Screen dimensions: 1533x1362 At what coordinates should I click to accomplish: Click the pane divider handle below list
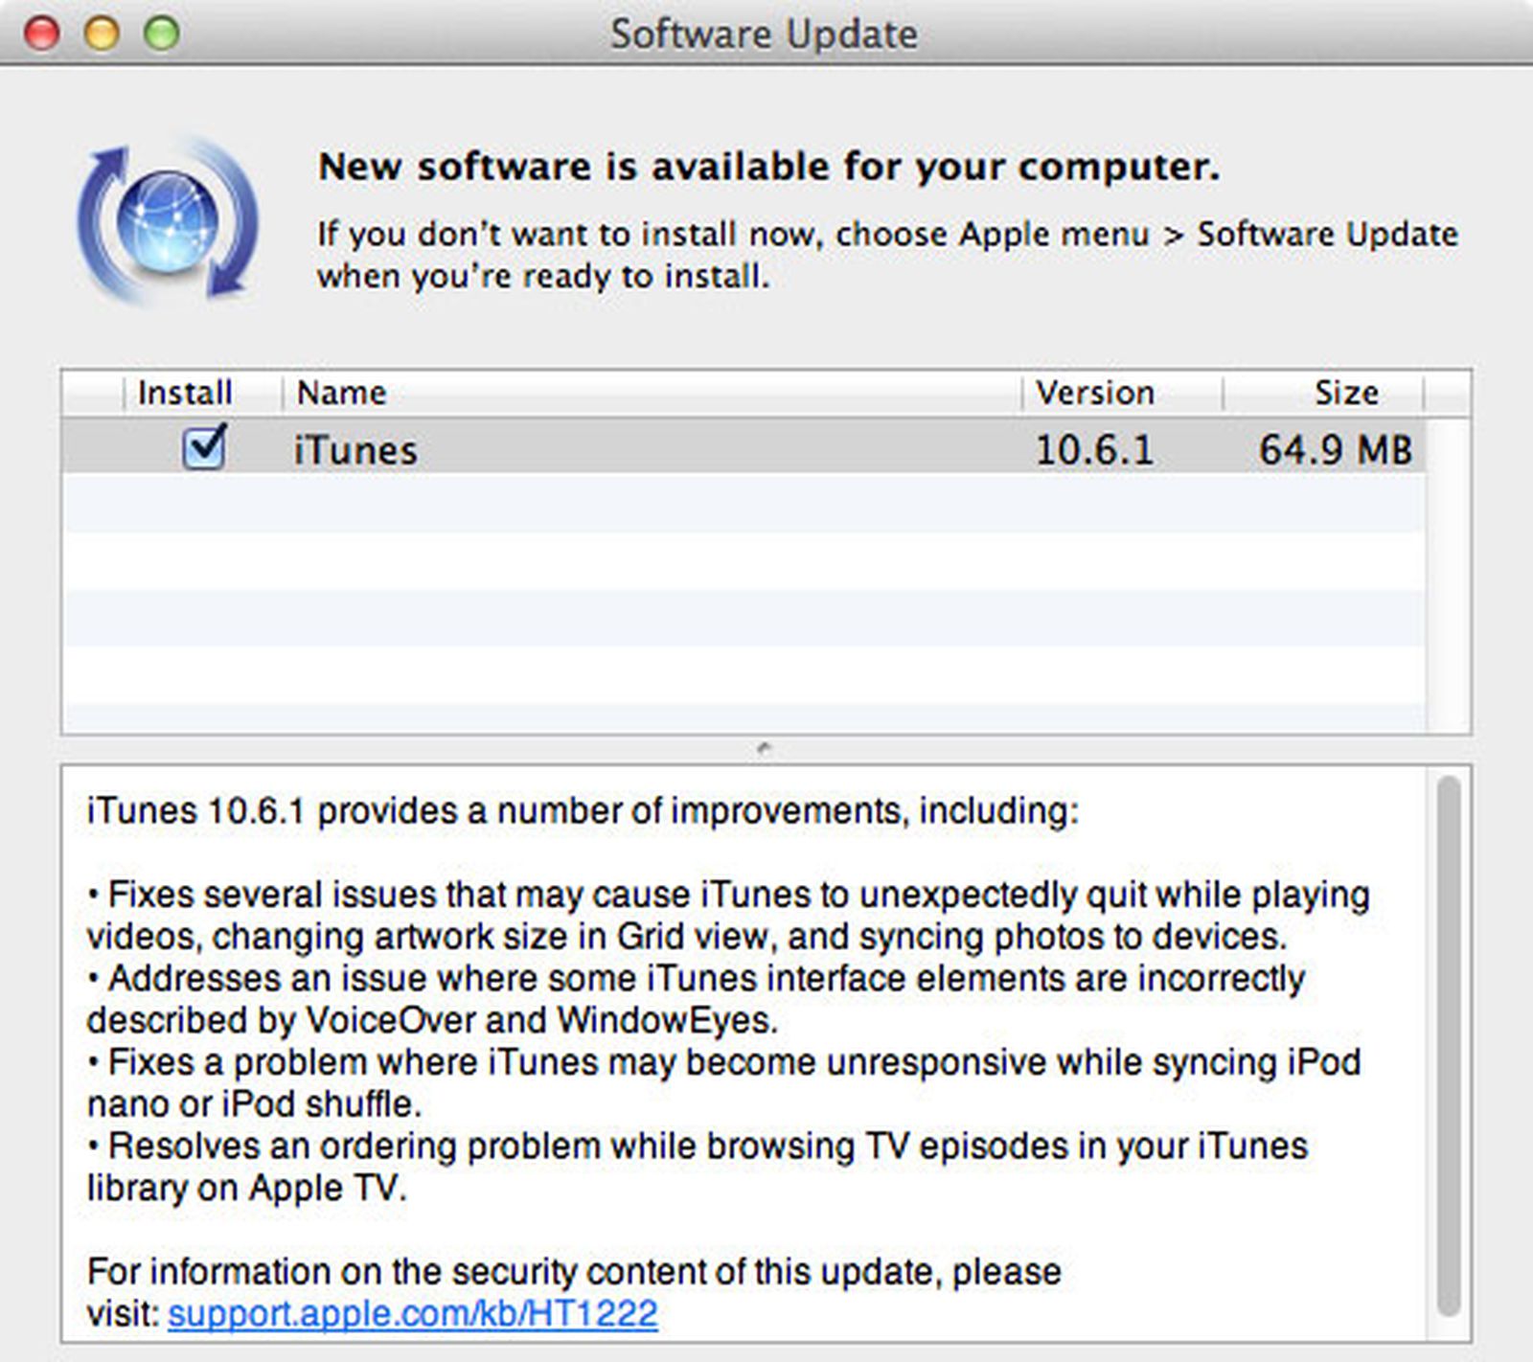[764, 748]
